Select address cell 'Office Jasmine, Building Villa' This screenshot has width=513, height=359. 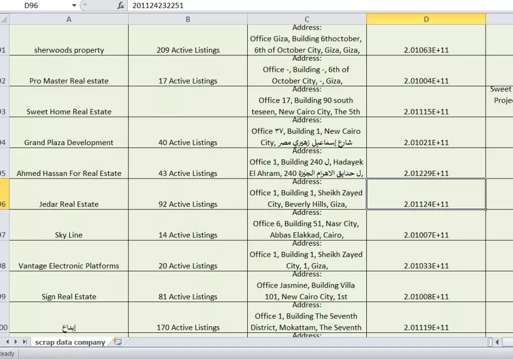[307, 286]
